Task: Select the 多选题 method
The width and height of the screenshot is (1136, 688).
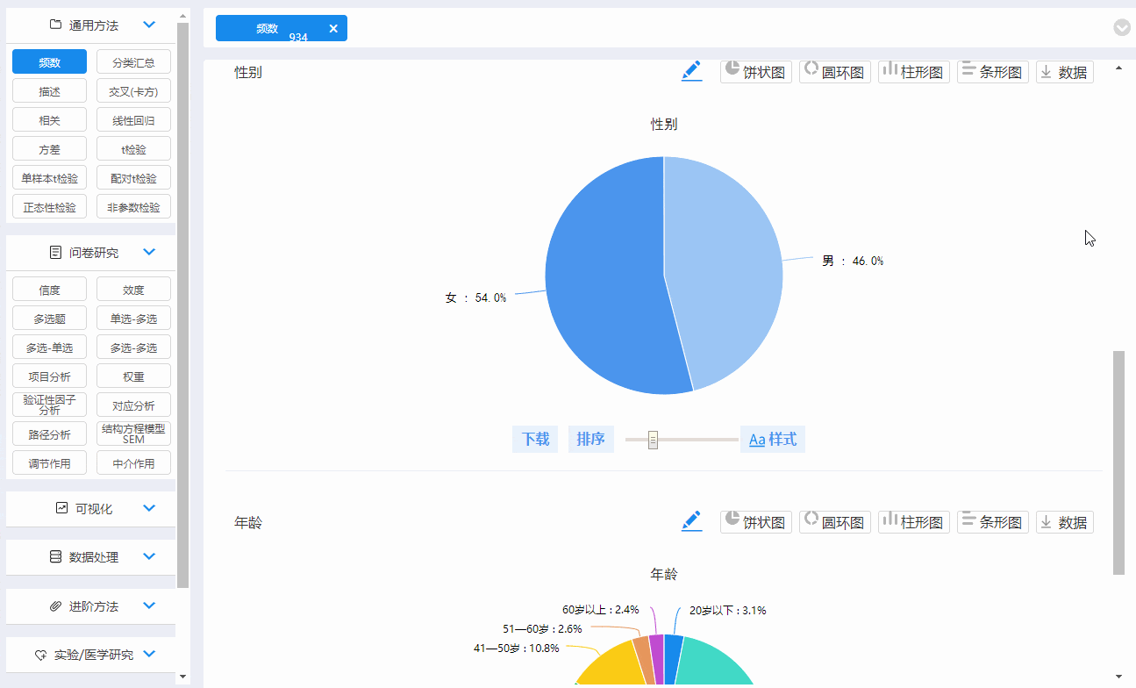Action: tap(50, 319)
